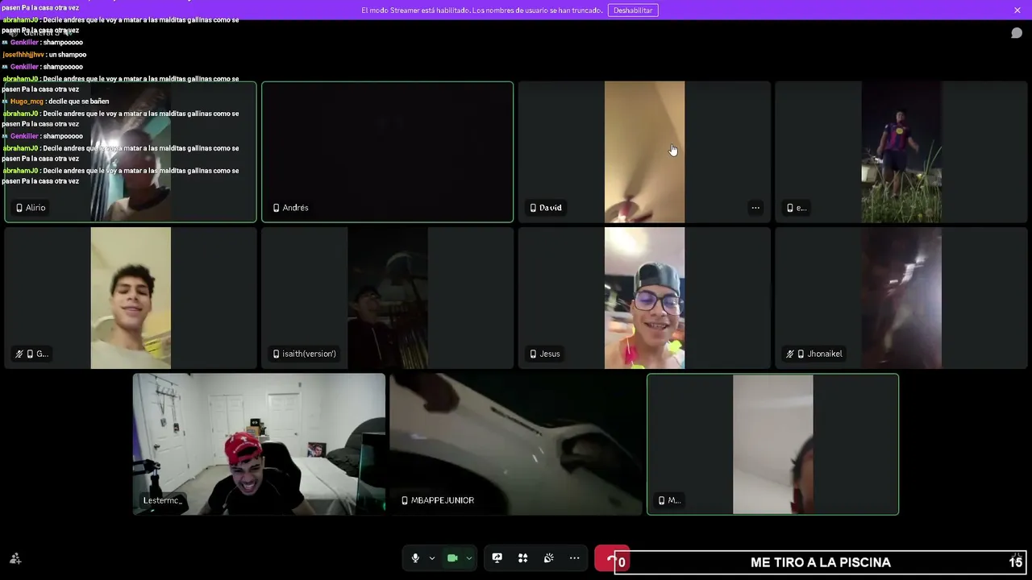Focus the video tile labeled G...
This screenshot has width=1032, height=580.
click(x=131, y=298)
